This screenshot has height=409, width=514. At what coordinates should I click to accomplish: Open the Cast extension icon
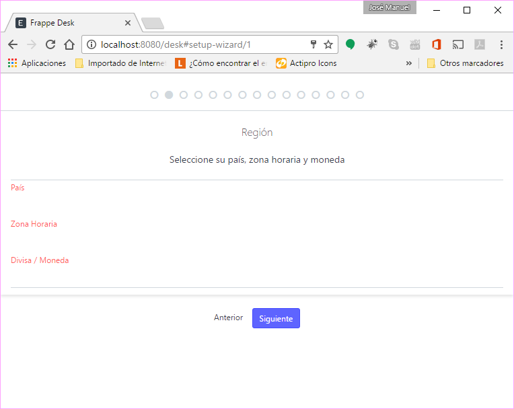[x=458, y=44]
